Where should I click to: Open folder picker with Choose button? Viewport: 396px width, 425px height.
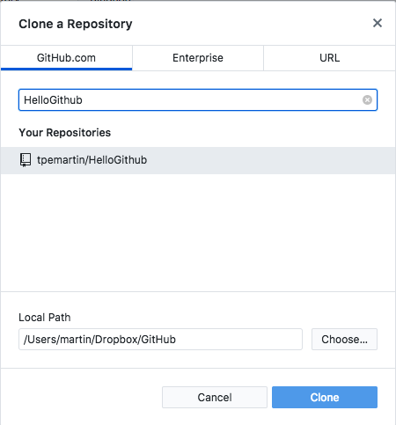click(x=344, y=340)
